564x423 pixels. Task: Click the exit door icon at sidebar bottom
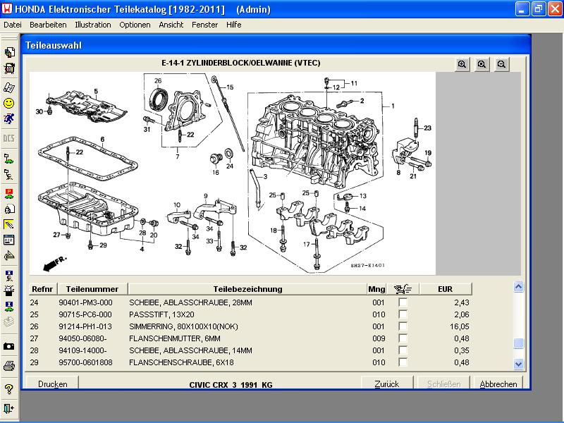[x=9, y=408]
